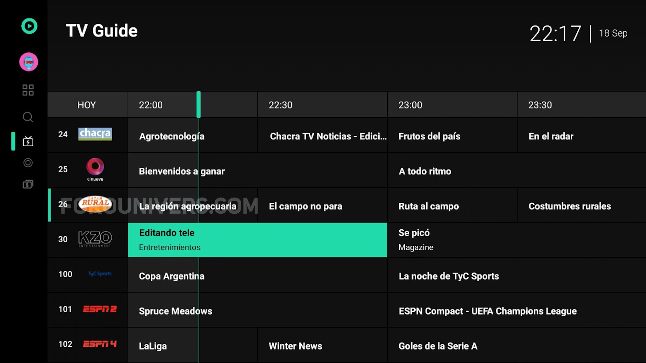This screenshot has height=363, width=646.
Task: Jump to the 23:00 time slot header
Action: [410, 105]
